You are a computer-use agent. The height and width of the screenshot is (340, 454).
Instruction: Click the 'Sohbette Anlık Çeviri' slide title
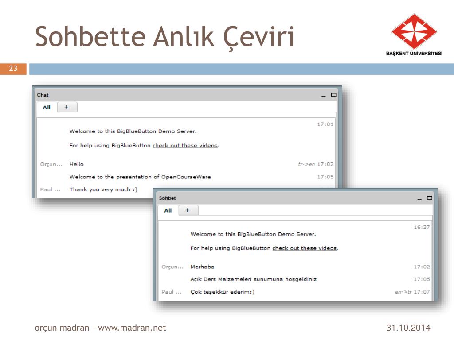pyautogui.click(x=164, y=37)
